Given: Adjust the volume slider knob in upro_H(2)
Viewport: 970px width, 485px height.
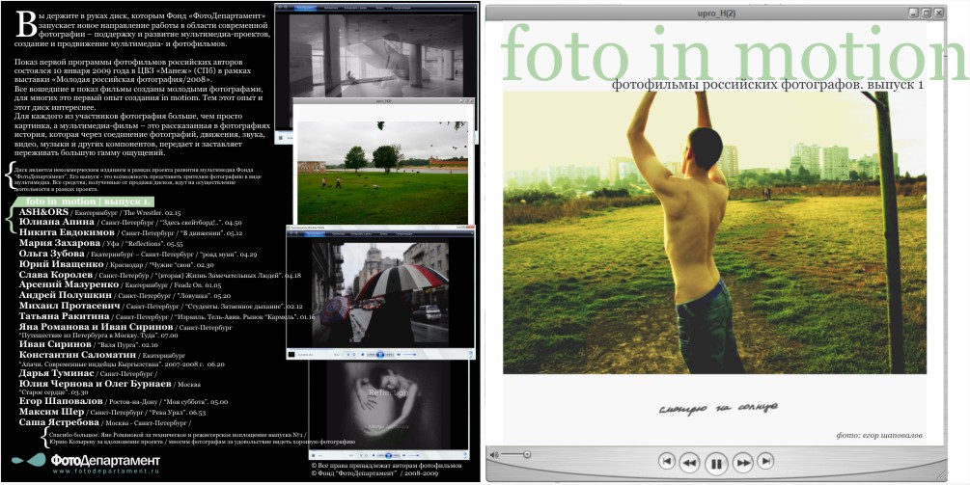Looking at the screenshot, I should coord(526,455).
